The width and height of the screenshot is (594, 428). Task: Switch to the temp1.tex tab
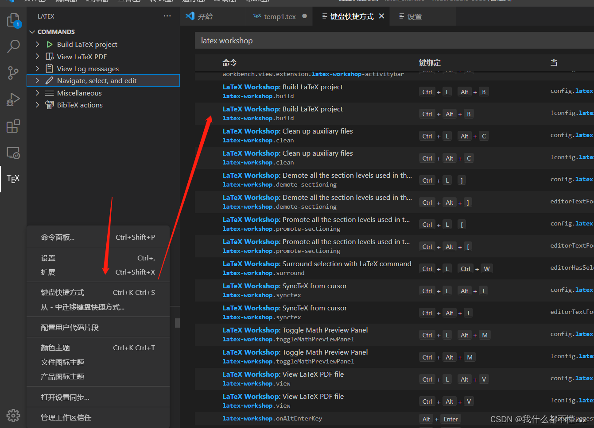279,16
